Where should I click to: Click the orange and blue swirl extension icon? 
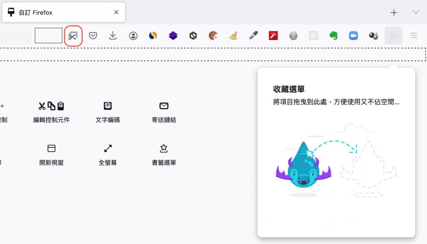(x=153, y=36)
